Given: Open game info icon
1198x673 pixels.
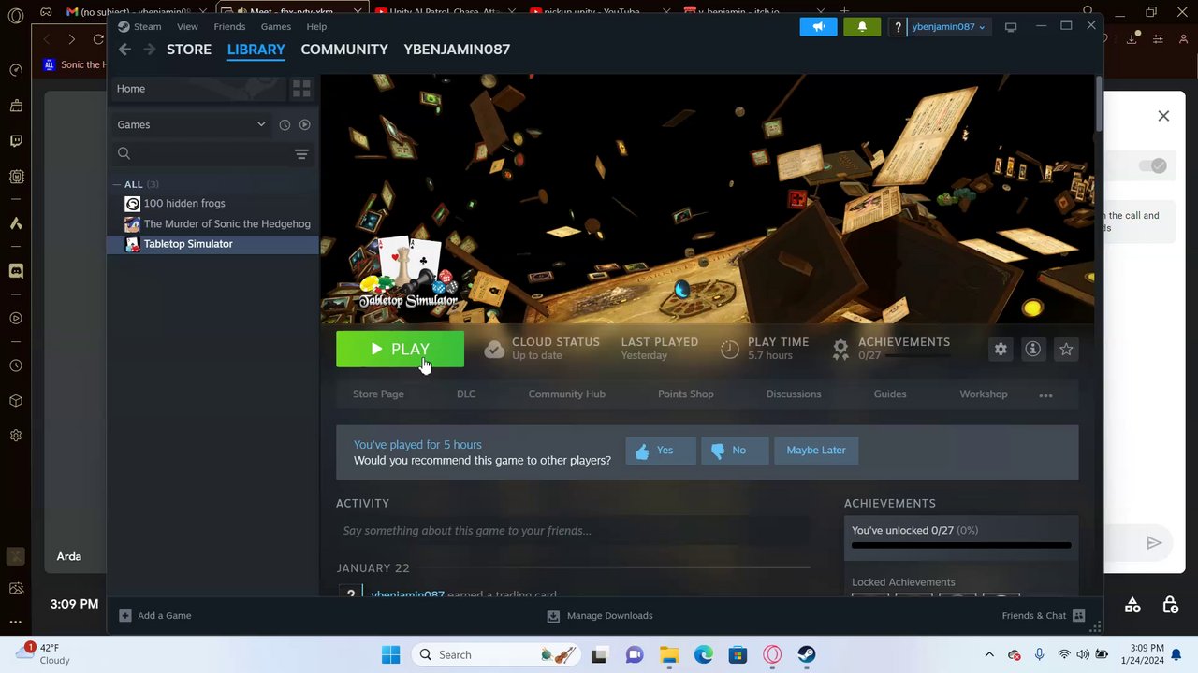Looking at the screenshot, I should pyautogui.click(x=1032, y=349).
